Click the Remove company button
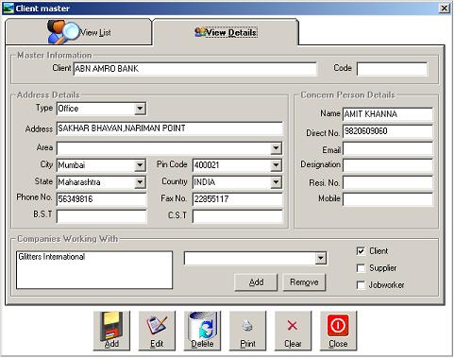Viewport: 455px width, 358px height. 304,282
